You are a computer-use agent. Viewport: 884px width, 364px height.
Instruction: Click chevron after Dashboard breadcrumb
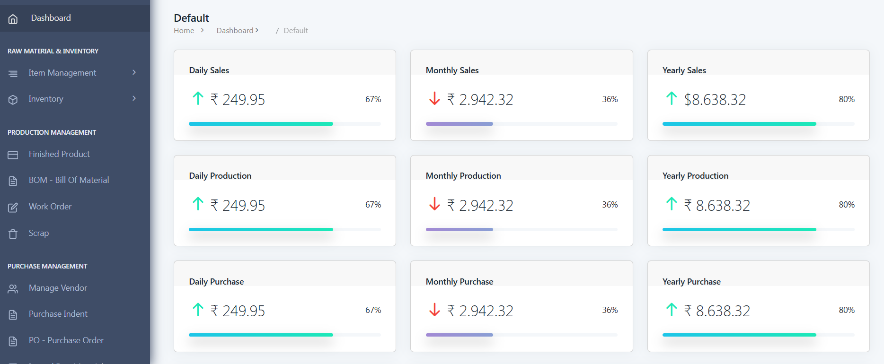(x=257, y=30)
